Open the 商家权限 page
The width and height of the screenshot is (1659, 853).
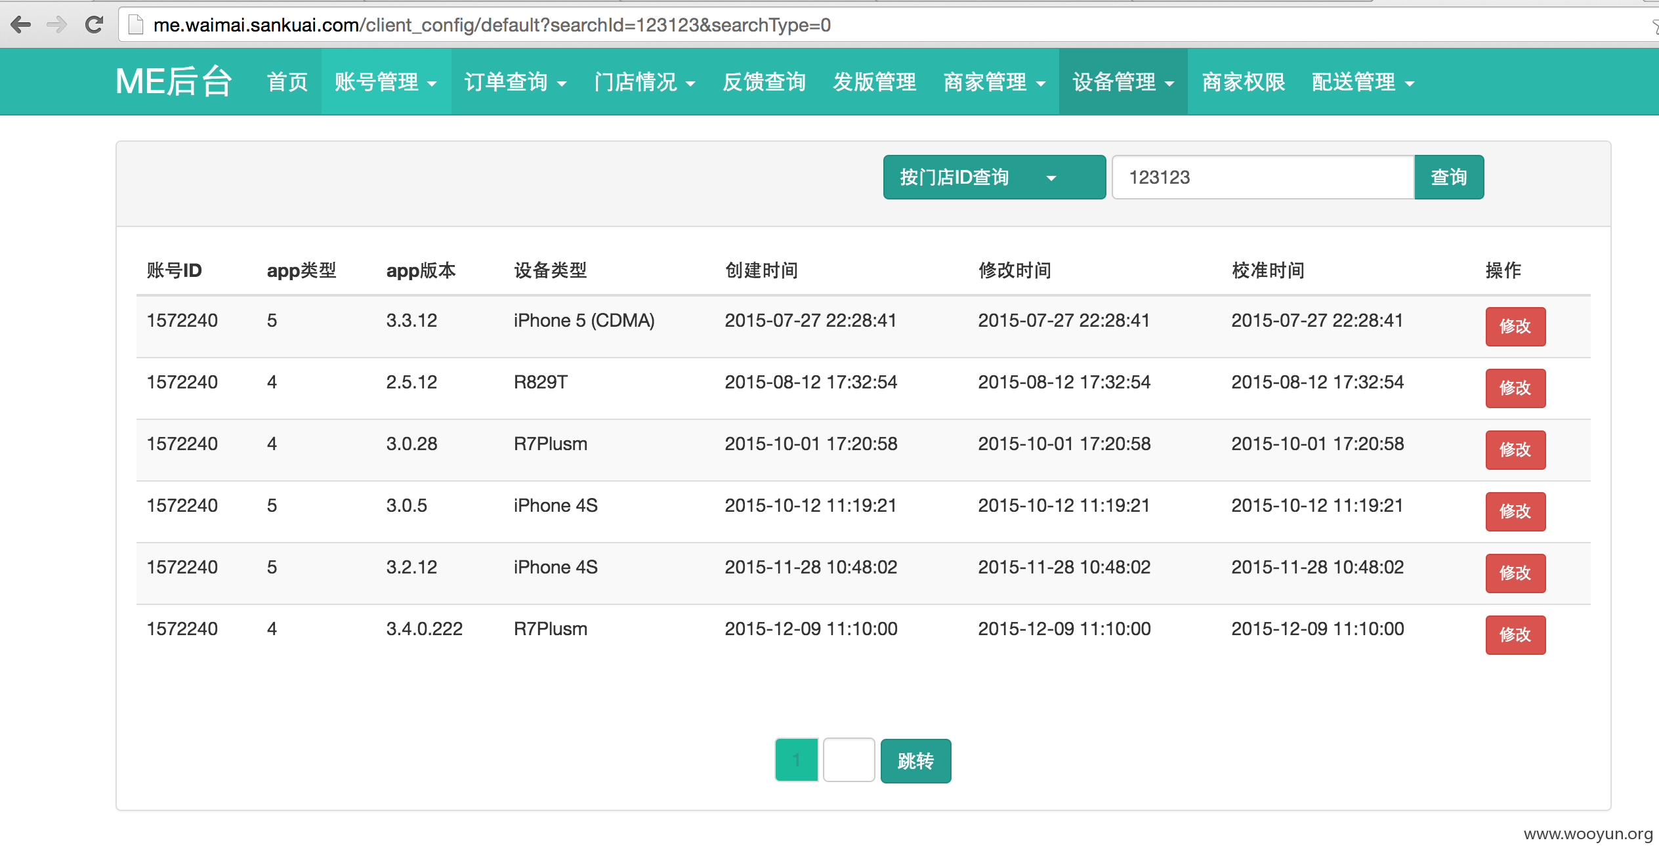pos(1243,81)
